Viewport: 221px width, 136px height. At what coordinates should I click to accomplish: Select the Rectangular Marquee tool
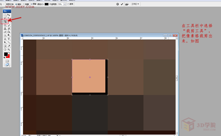5,15
